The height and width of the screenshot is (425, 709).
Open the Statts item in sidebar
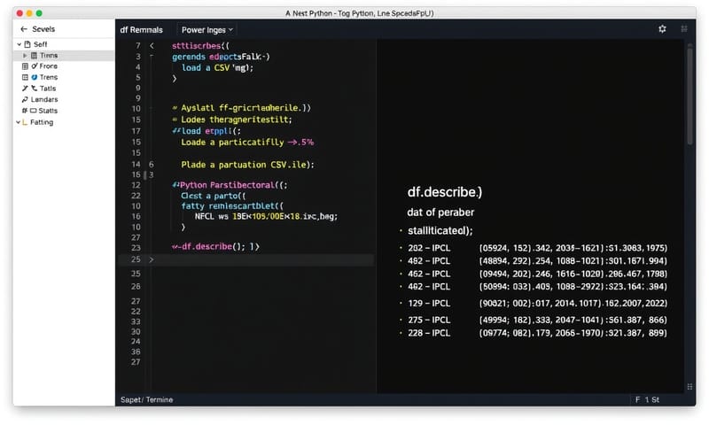(42, 111)
